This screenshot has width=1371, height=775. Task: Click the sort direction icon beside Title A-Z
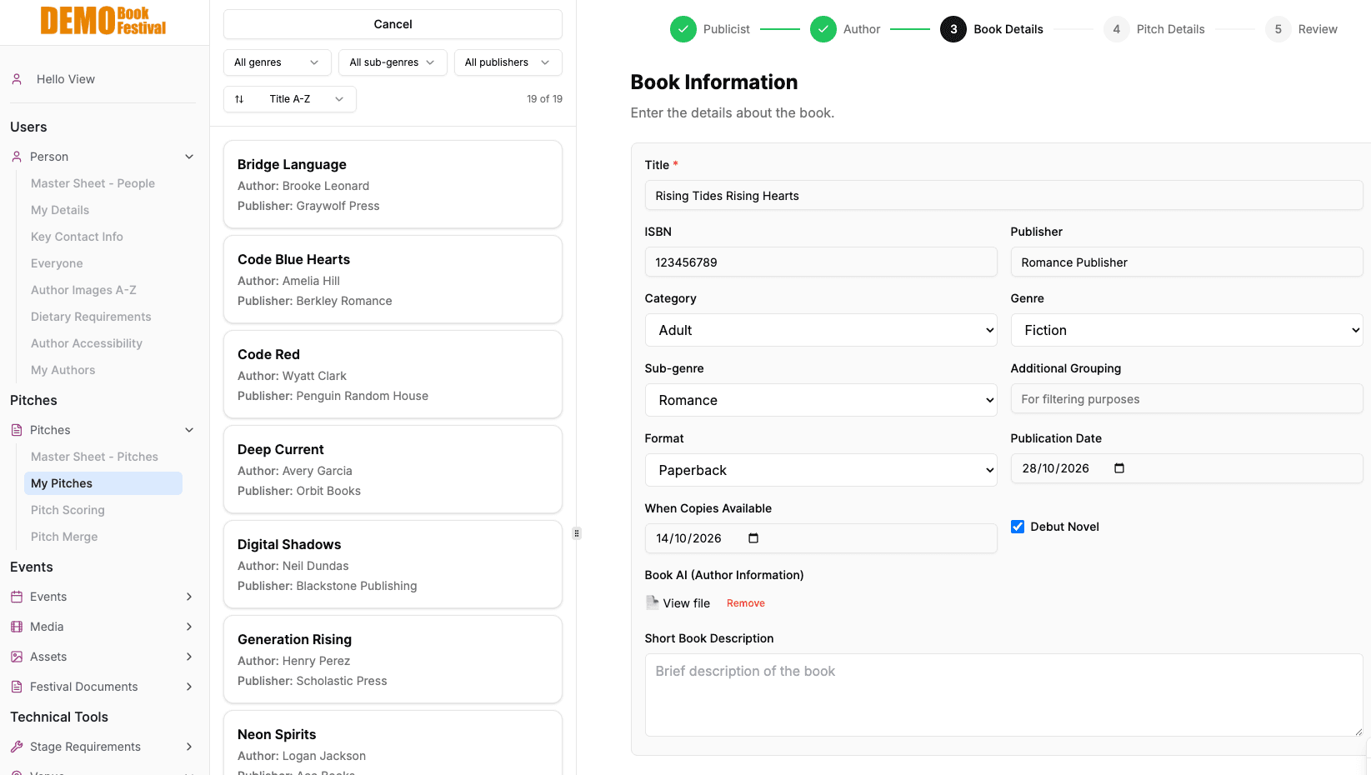coord(240,98)
